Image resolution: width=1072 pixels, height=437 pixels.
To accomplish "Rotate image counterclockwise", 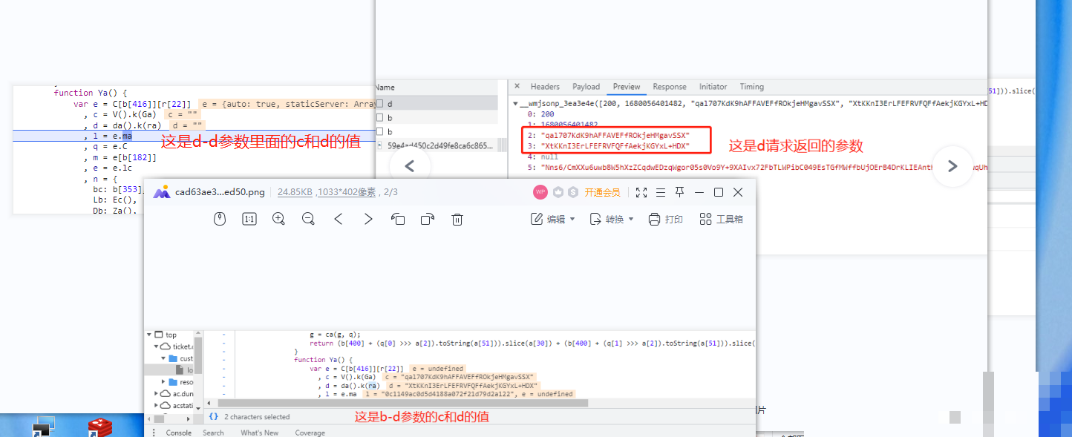I will coord(398,219).
